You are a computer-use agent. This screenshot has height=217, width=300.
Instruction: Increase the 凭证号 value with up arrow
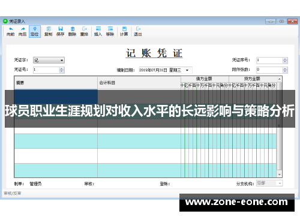pyautogui.click(x=62, y=68)
